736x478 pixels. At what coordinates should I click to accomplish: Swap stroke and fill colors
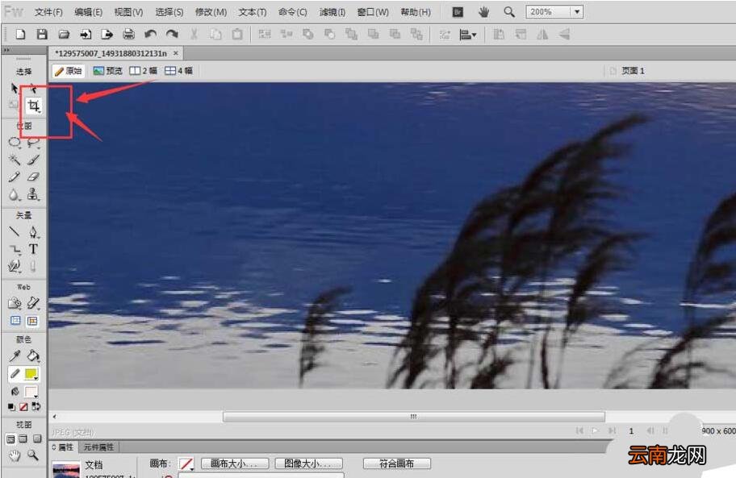pos(36,407)
